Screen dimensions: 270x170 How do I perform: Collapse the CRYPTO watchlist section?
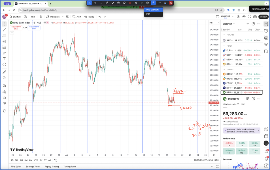click(x=224, y=69)
